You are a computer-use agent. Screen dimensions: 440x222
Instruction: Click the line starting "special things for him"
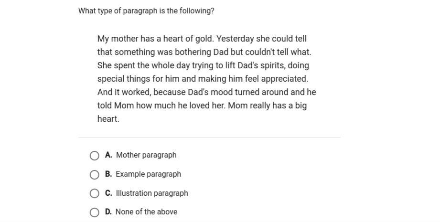click(x=203, y=79)
